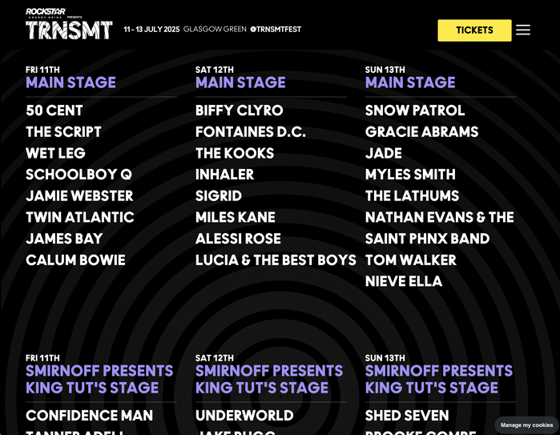Select 50 Cent on Friday lineup
Screen dimensions: 560x435
54,111
